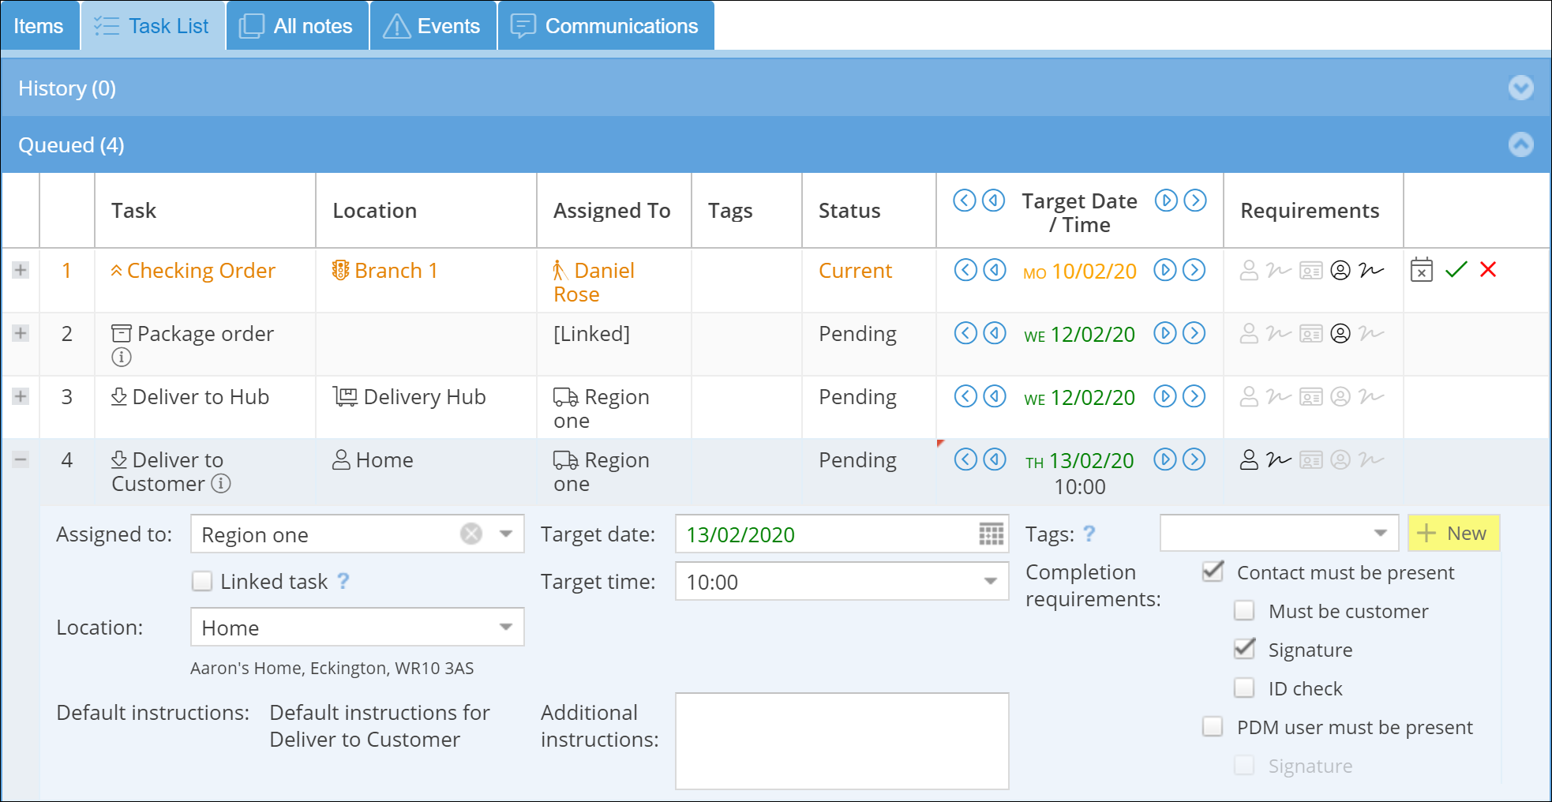Open the Target time dropdown
The width and height of the screenshot is (1552, 802).
point(990,582)
